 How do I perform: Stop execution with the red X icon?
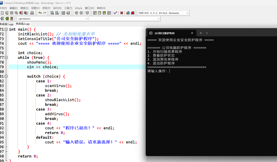point(122,13)
